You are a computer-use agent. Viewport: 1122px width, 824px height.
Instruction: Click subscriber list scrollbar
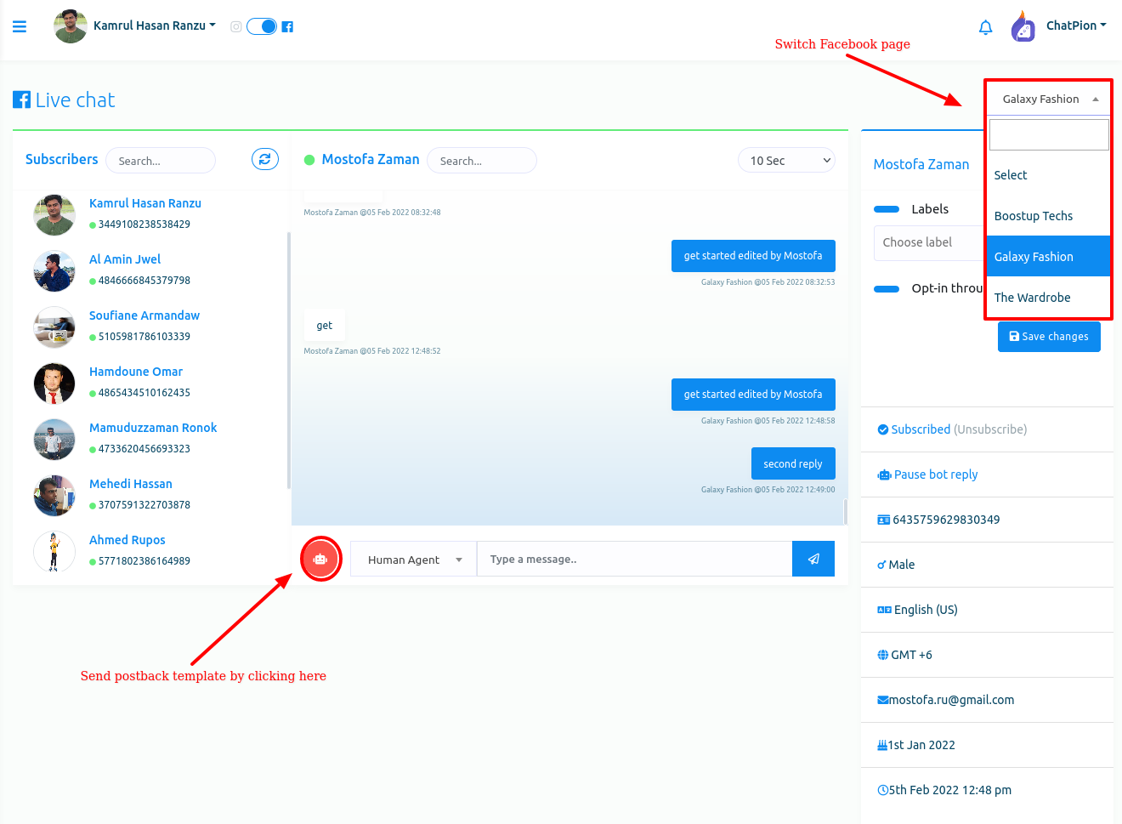(x=289, y=361)
